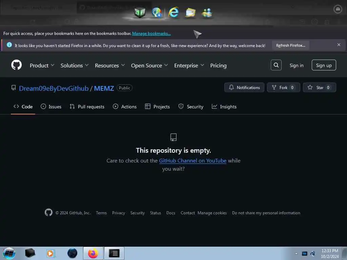Click the green cube icon in top dock

[x=140, y=12]
